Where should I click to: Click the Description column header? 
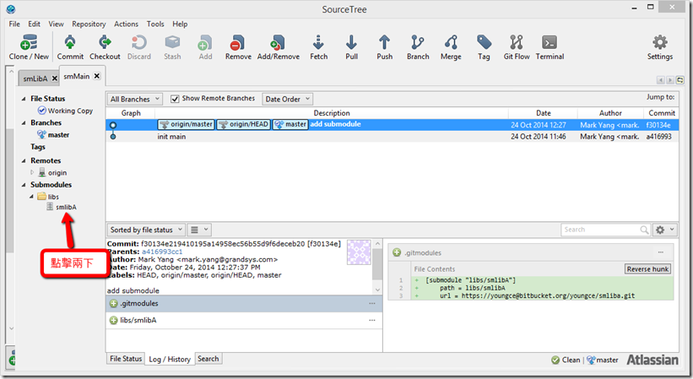tap(332, 113)
